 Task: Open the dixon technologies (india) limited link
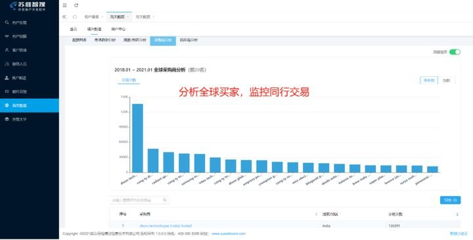(166, 226)
